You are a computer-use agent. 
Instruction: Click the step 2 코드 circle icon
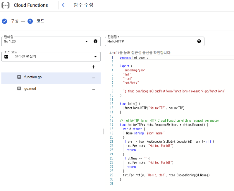[30, 21]
